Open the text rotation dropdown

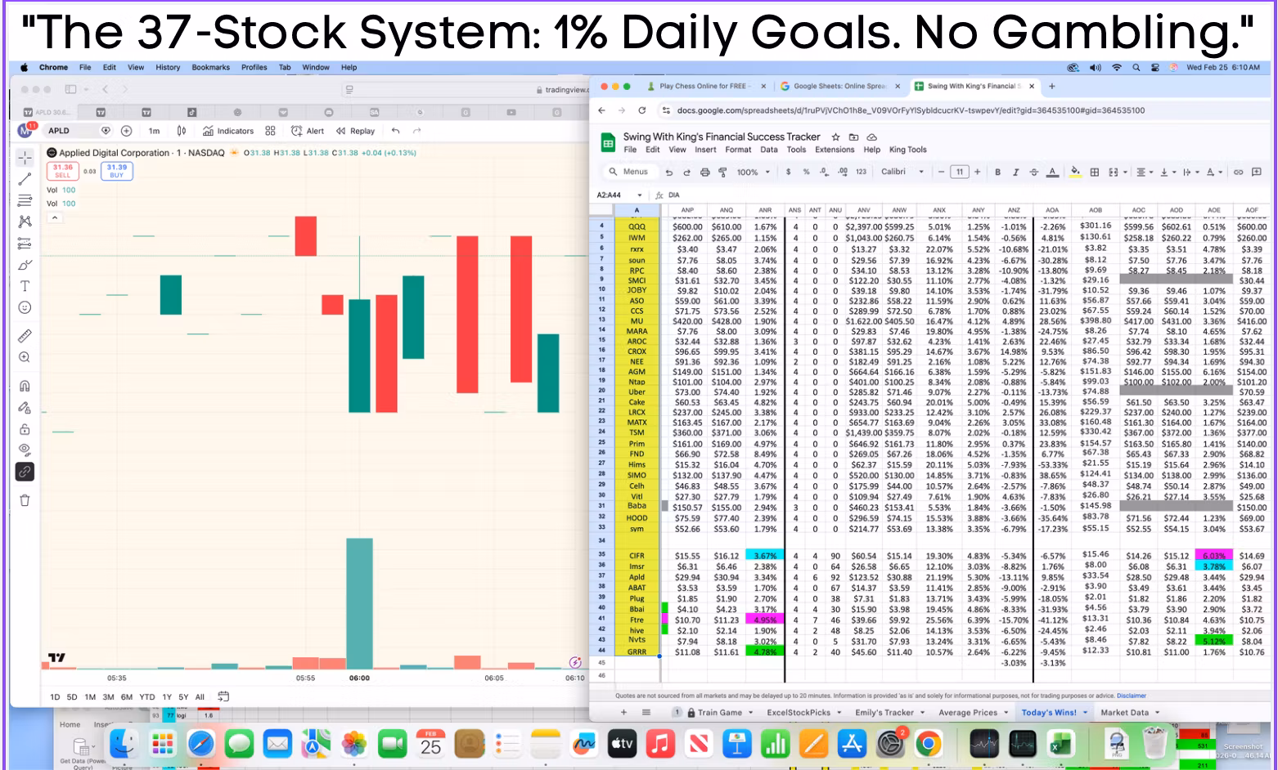(x=1213, y=172)
